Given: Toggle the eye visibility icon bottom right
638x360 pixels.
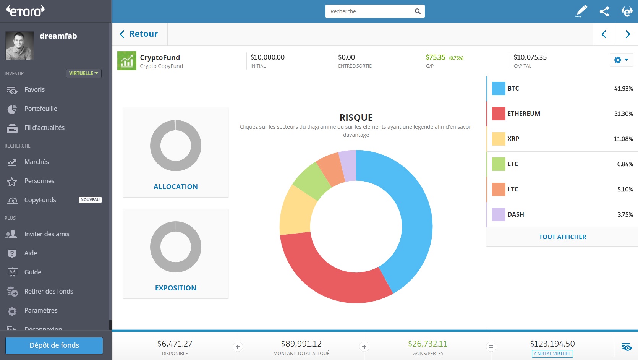Looking at the screenshot, I should pyautogui.click(x=626, y=347).
